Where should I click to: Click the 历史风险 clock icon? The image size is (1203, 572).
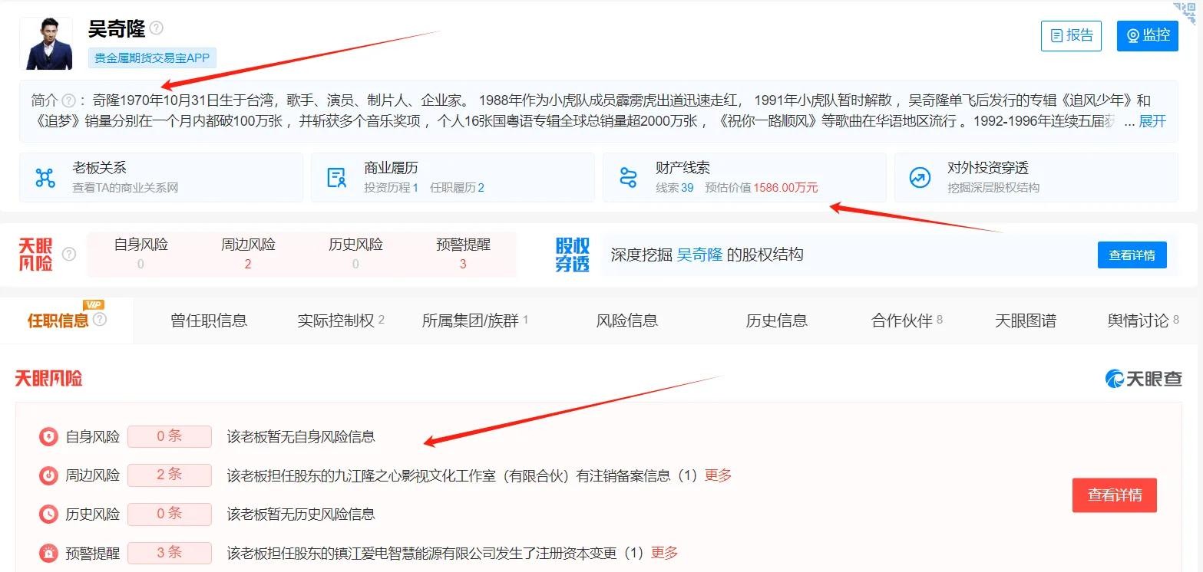pos(48,514)
